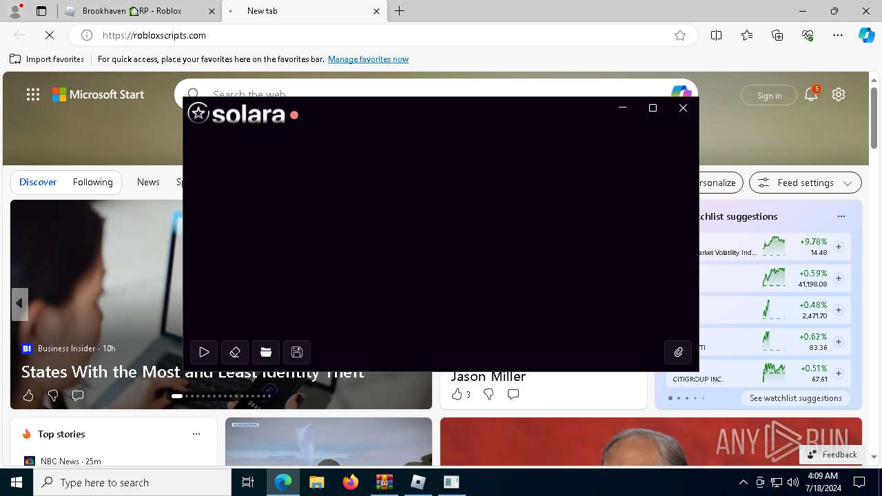
Task: Open a new browser tab
Action: [400, 11]
